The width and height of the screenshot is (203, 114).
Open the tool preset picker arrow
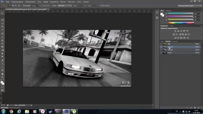[6, 6]
